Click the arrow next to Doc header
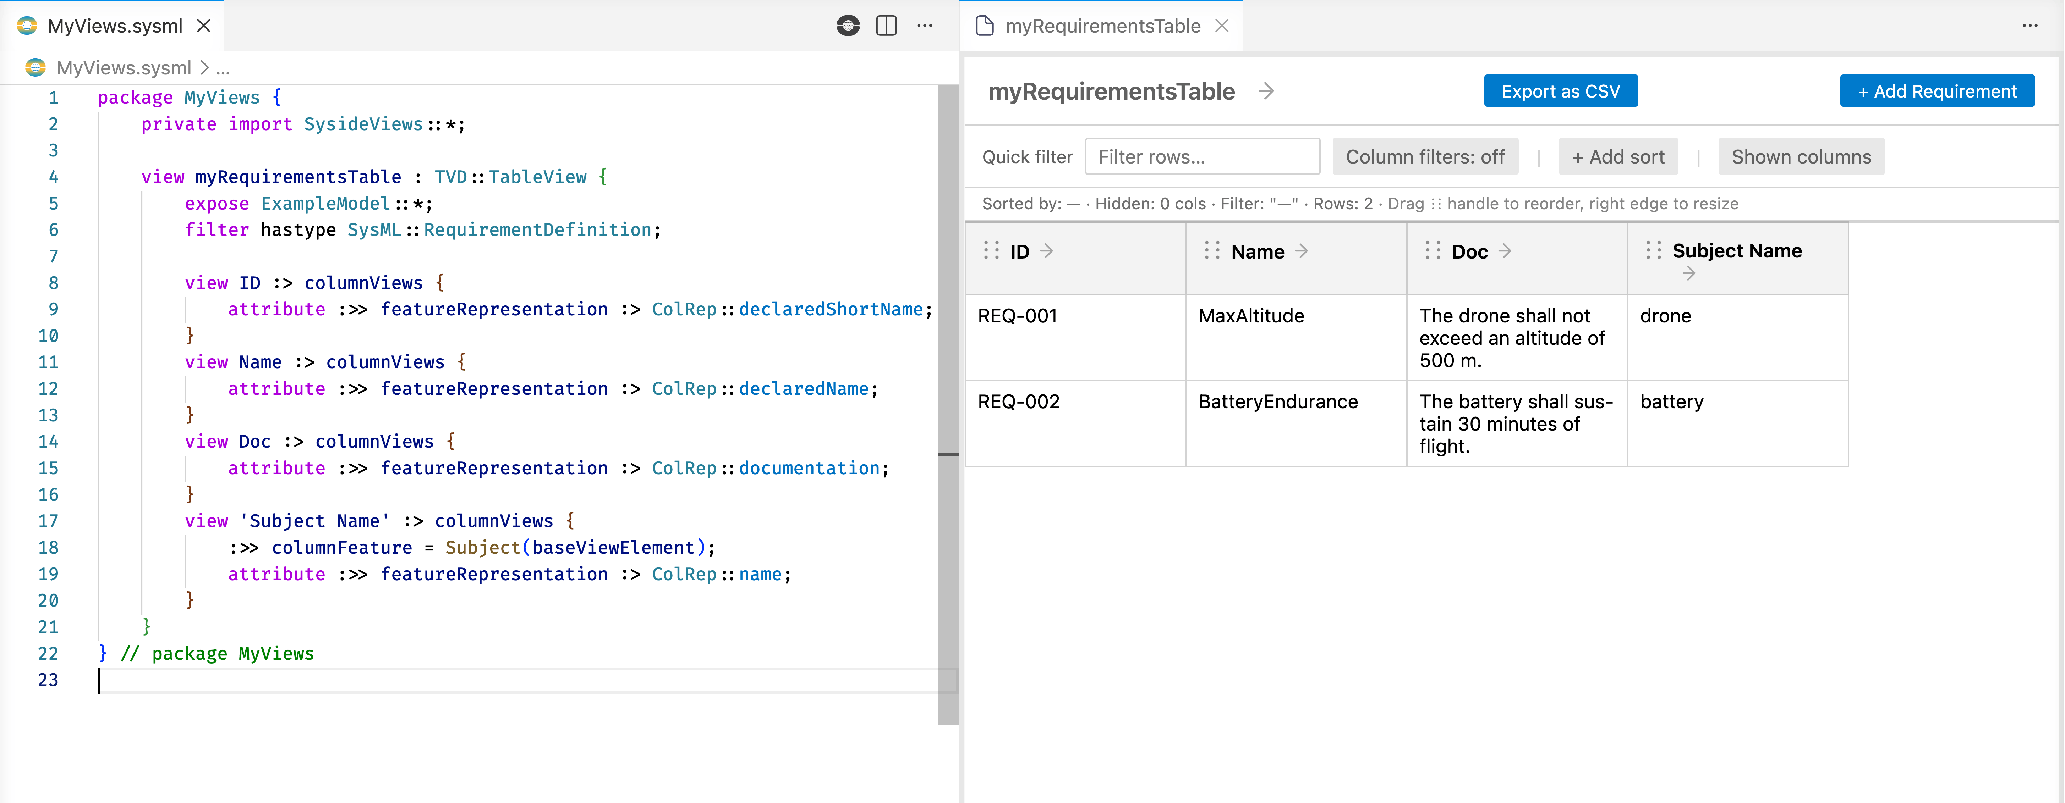This screenshot has height=803, width=2065. point(1506,251)
